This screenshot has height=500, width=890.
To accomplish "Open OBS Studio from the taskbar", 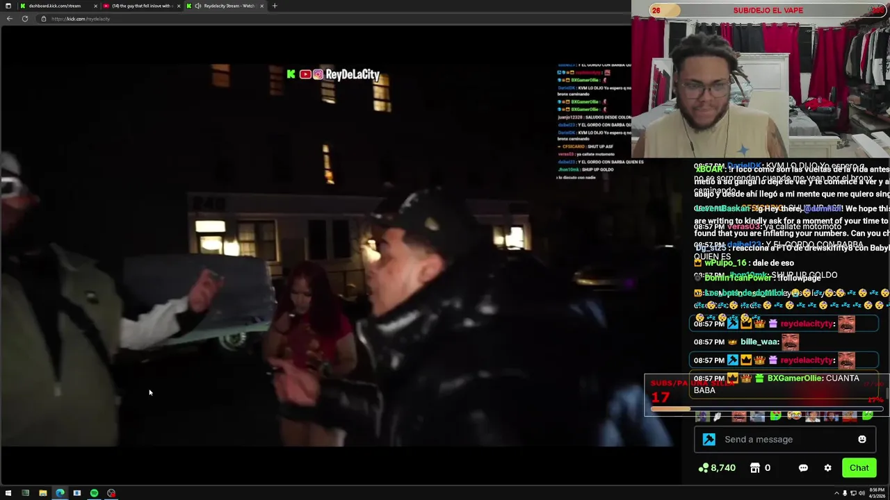I will pyautogui.click(x=111, y=493).
